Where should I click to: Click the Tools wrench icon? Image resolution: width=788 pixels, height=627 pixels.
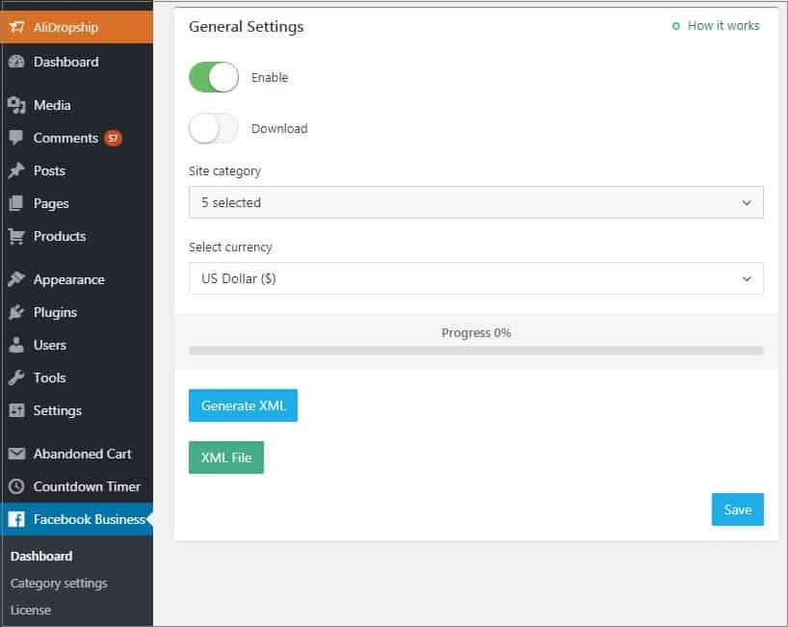[16, 378]
